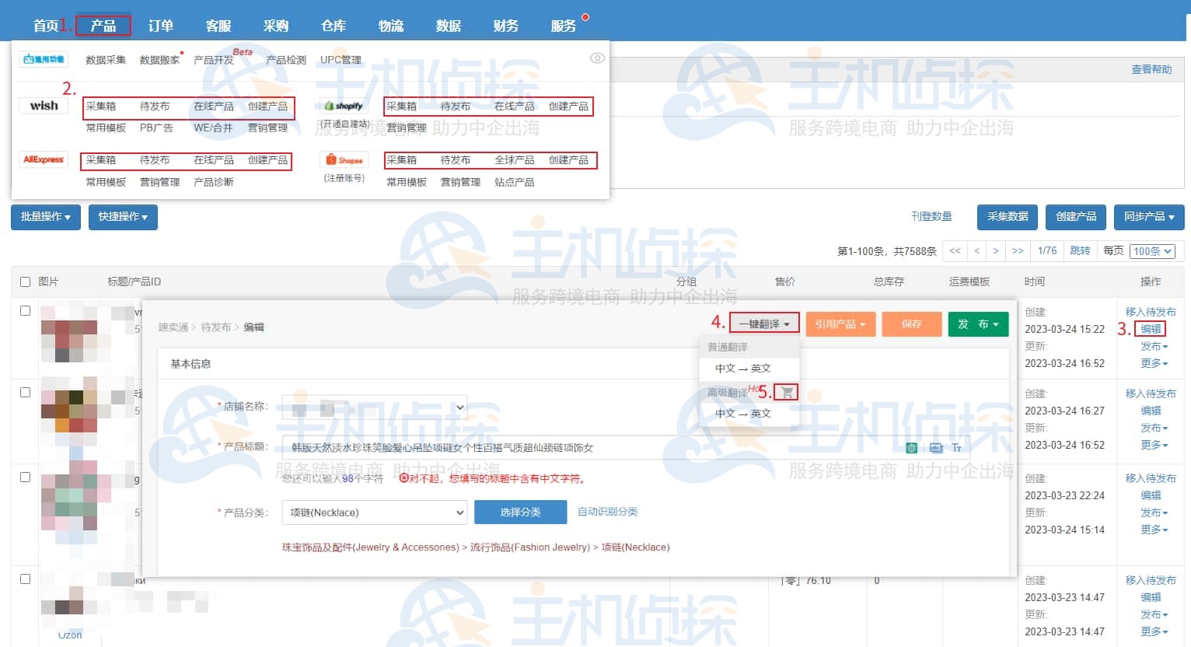Screen dimensions: 1191x647
Task: Toggle the select-all checkbox in the list header
Action: point(25,281)
